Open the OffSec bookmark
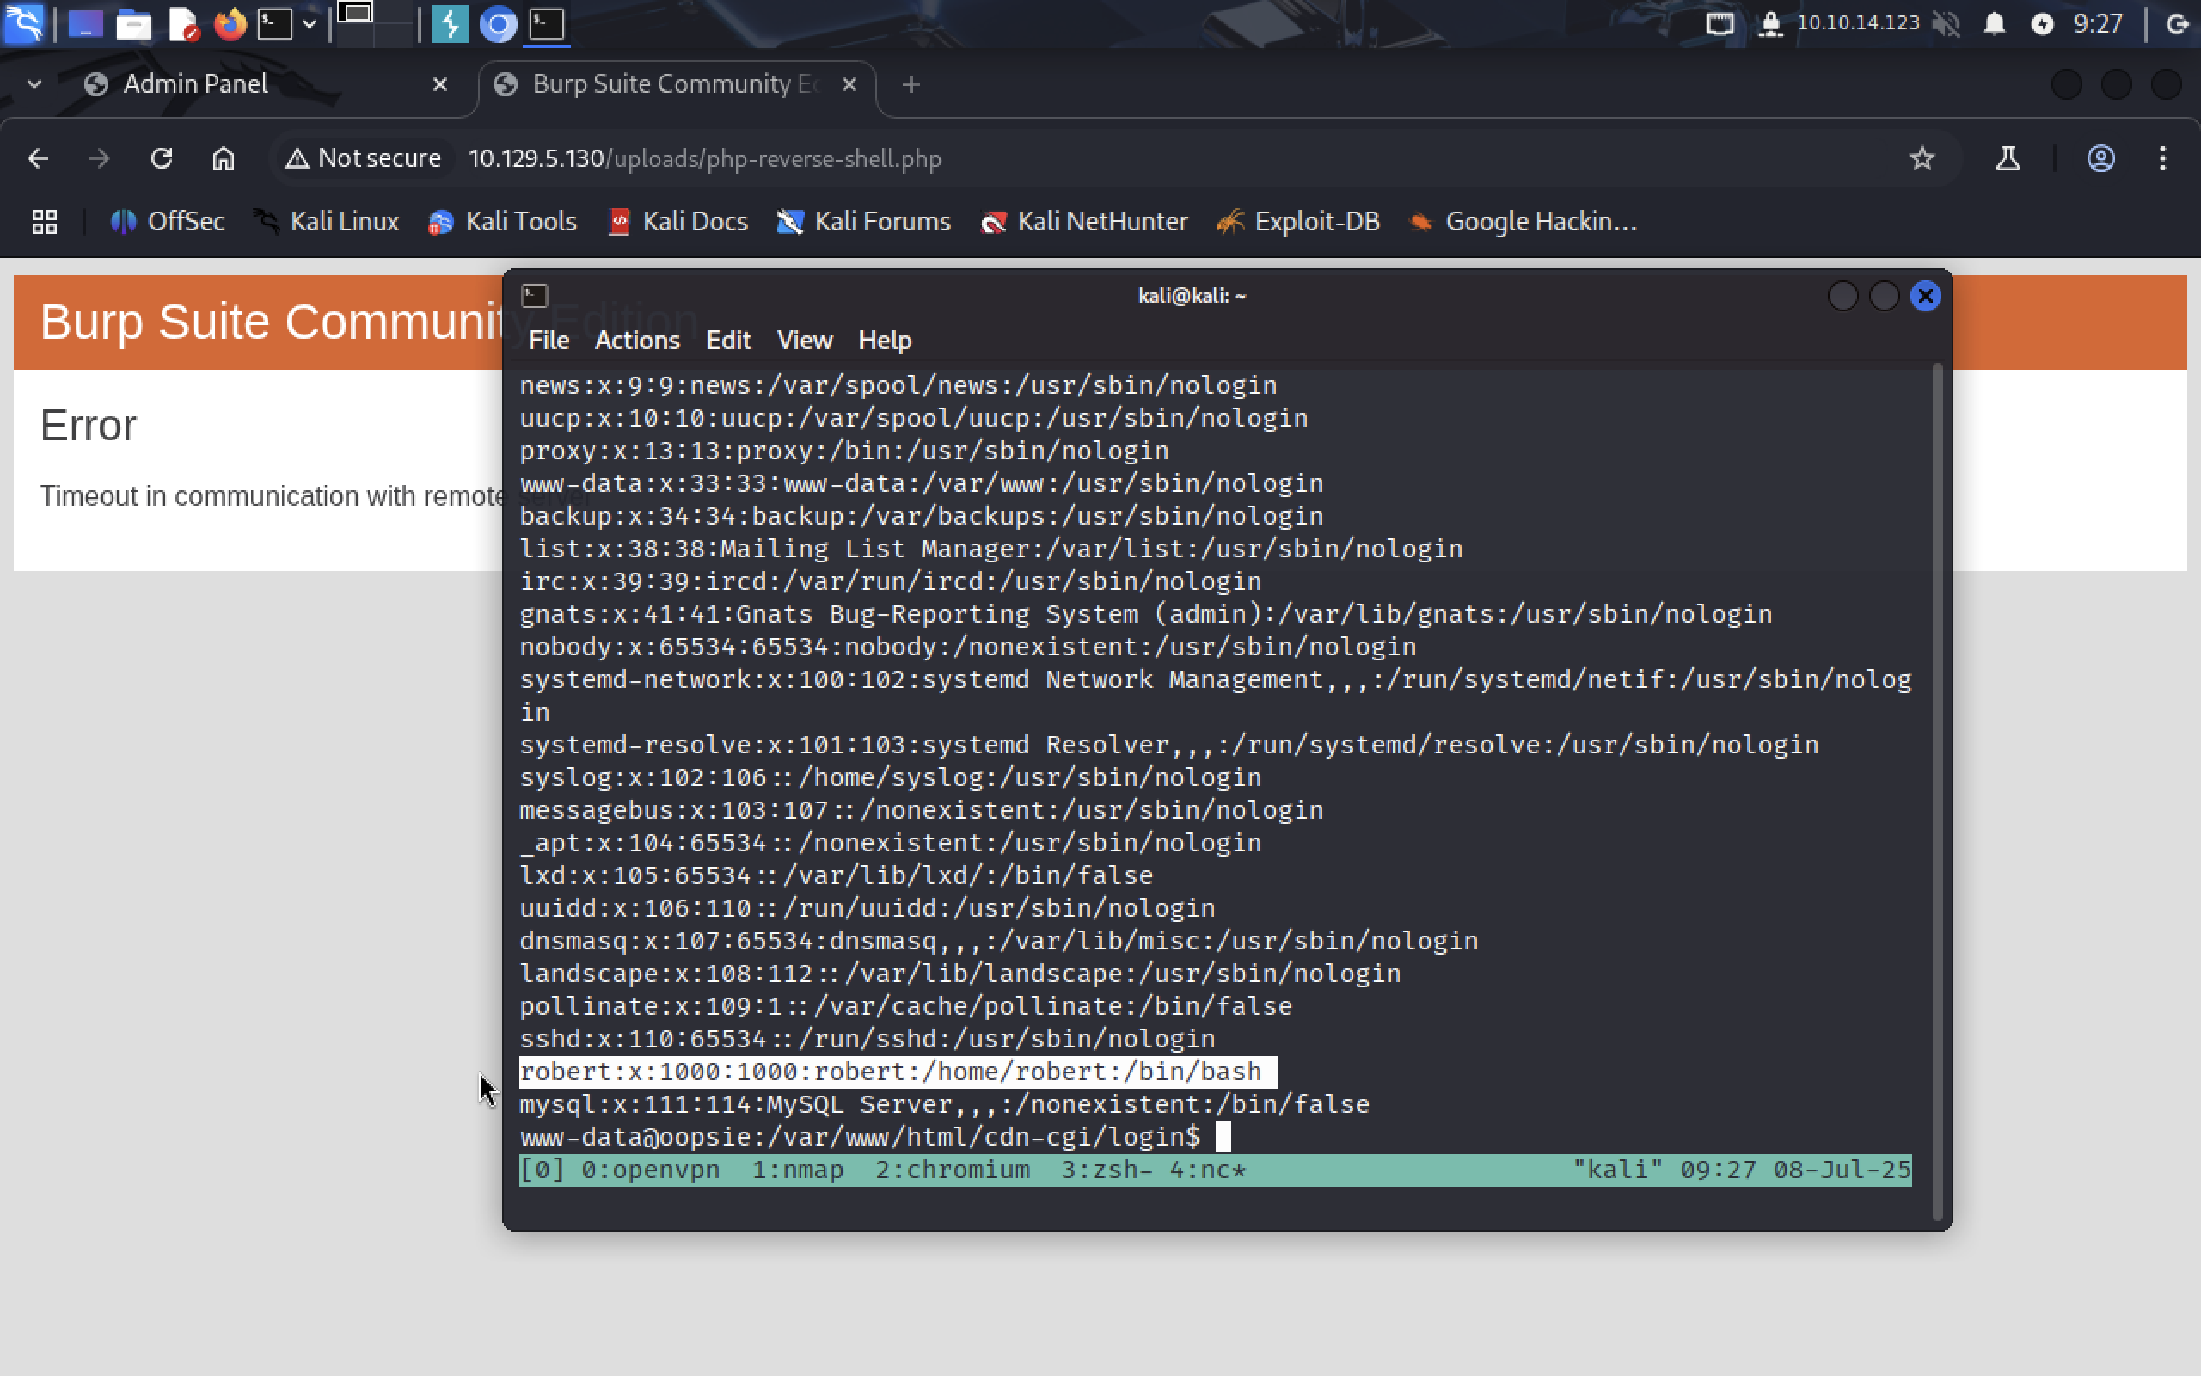The image size is (2201, 1376). tap(168, 222)
